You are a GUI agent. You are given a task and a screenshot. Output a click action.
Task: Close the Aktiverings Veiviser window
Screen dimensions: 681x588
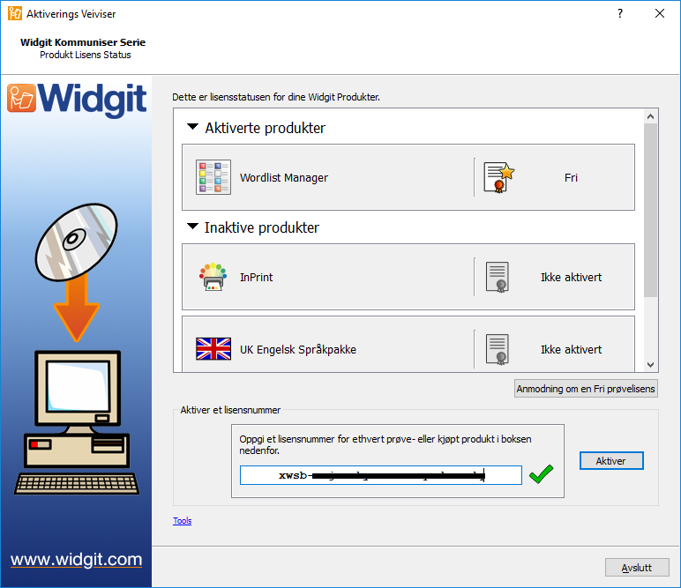pos(660,13)
